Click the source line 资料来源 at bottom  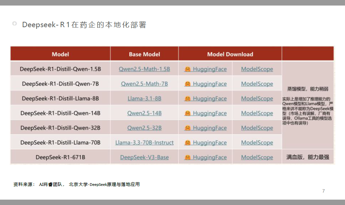click(x=76, y=184)
